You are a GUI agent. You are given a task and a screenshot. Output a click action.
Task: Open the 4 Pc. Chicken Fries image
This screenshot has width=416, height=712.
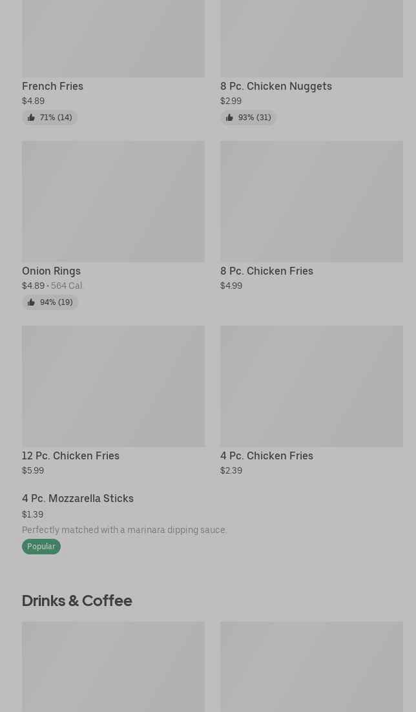pyautogui.click(x=311, y=386)
